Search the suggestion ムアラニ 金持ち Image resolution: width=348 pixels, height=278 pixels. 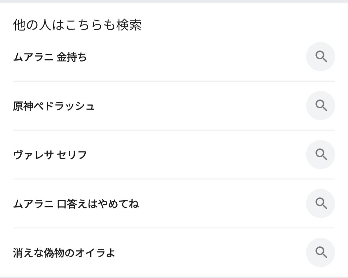click(50, 57)
